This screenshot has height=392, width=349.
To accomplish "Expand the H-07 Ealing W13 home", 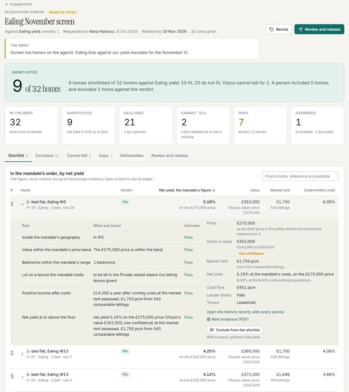I will point(22,354).
